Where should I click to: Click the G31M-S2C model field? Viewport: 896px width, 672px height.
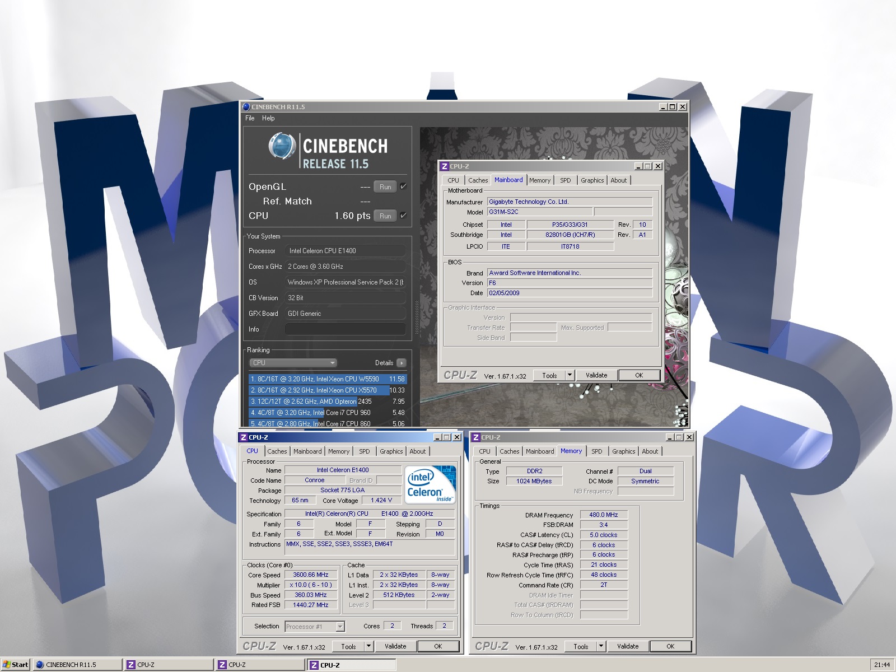[540, 212]
